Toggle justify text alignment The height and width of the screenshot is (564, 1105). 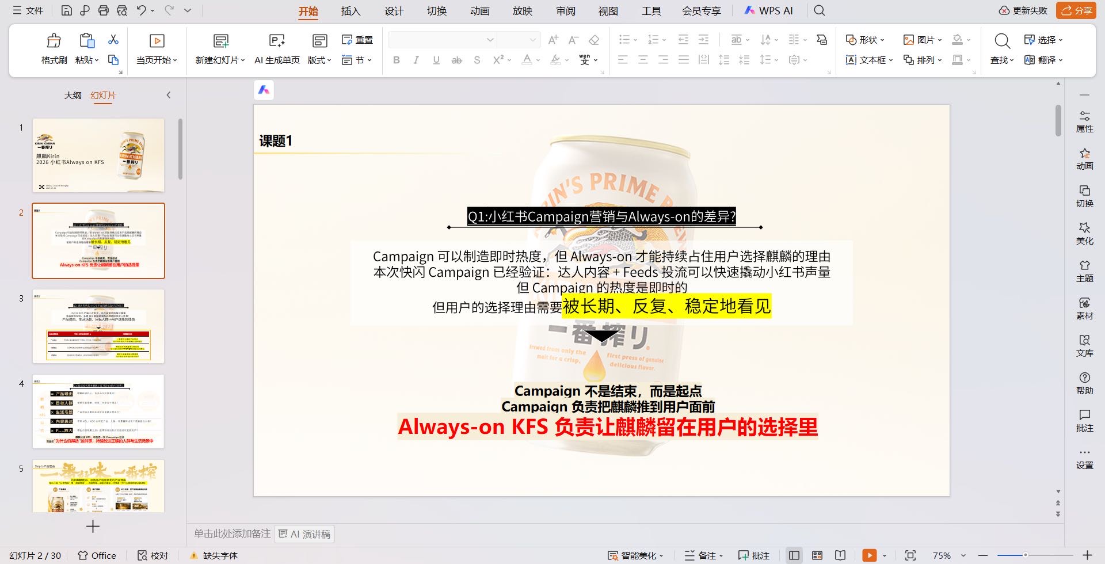(x=683, y=60)
